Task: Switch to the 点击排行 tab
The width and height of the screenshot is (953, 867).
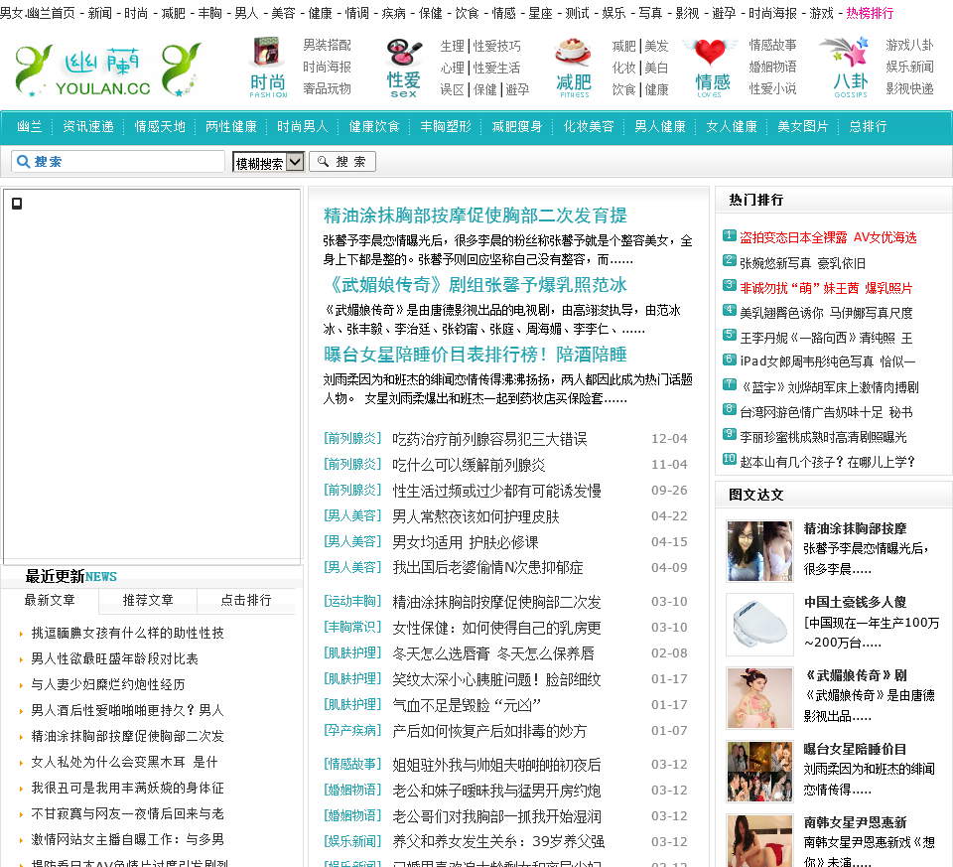Action: [245, 600]
